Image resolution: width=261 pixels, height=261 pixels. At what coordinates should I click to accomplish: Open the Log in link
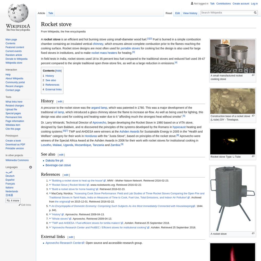click(254, 4)
